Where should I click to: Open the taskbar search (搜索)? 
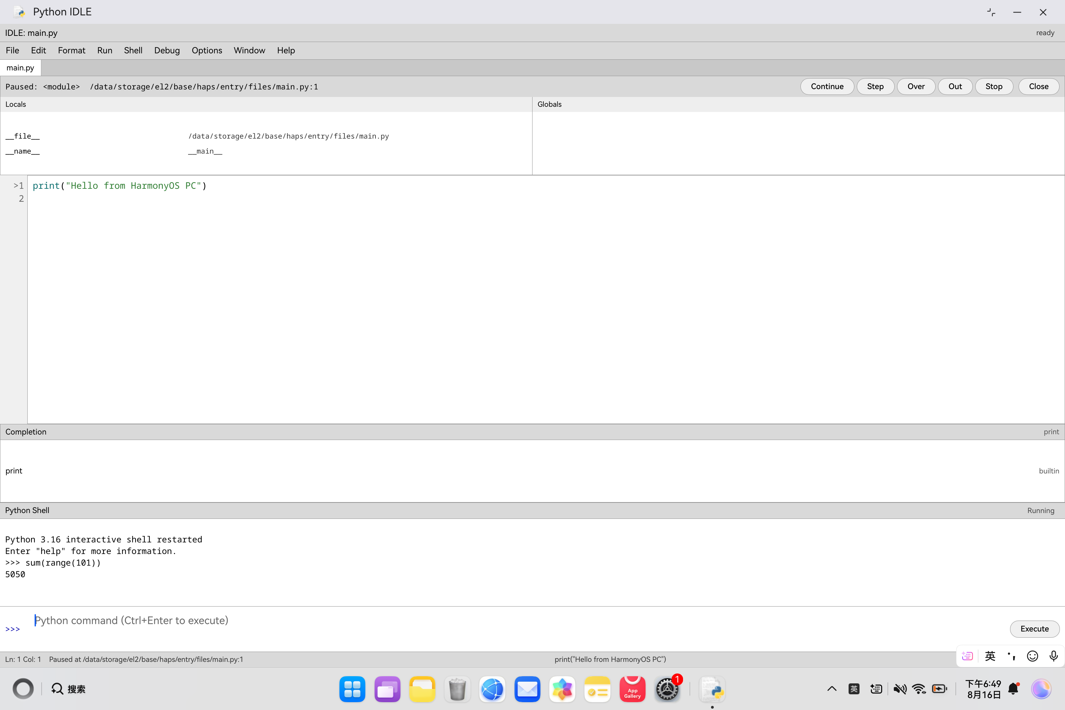point(68,689)
